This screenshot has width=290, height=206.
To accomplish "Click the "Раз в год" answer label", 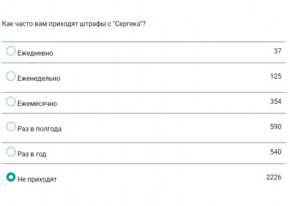I will [x=32, y=154].
